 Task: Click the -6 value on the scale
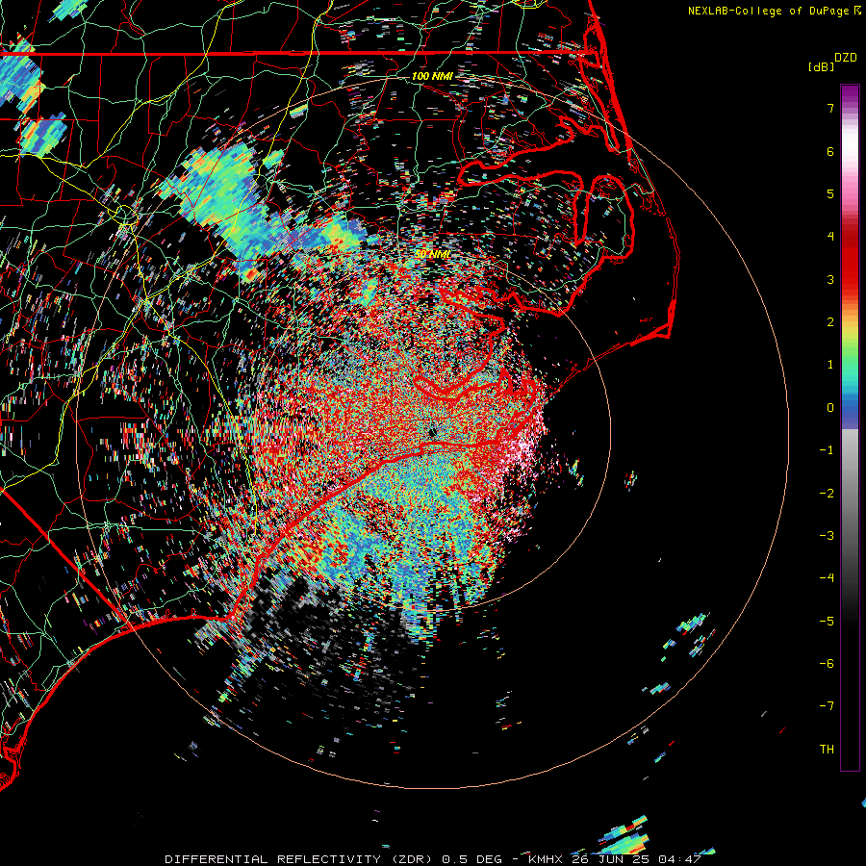tap(827, 664)
